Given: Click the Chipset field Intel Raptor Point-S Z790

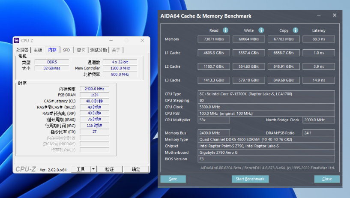Looking at the screenshot, I should 266,146.
